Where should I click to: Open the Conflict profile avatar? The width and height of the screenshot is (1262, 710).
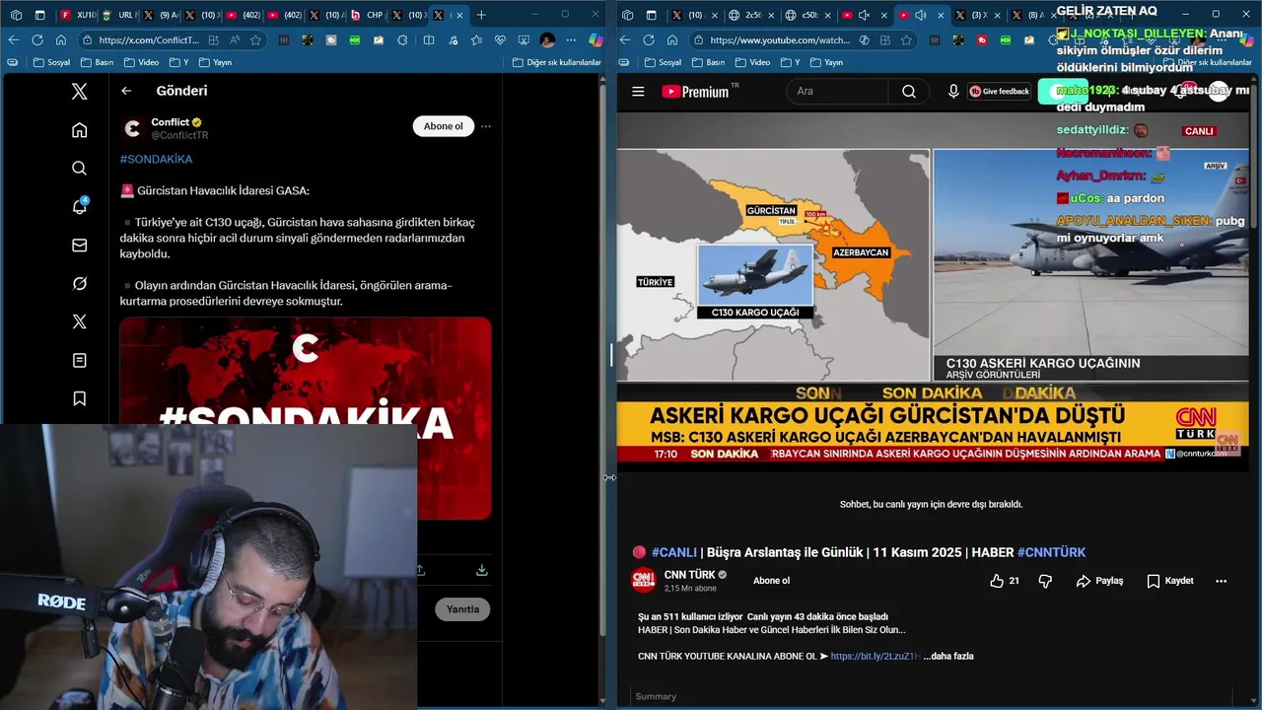[133, 128]
